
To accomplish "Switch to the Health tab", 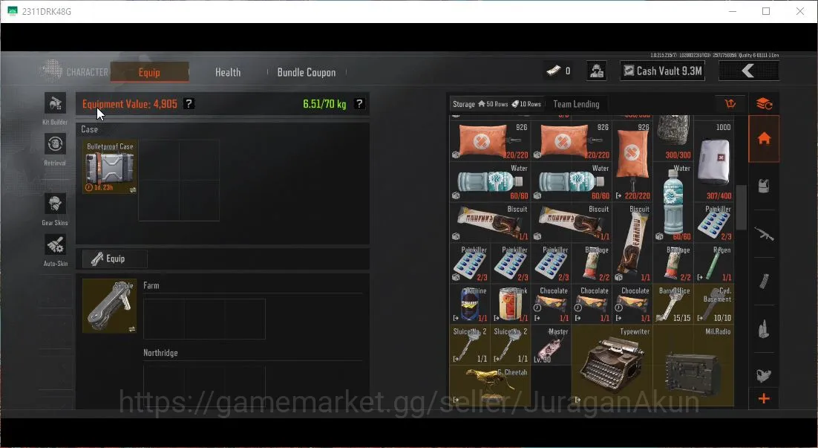I will pos(228,72).
